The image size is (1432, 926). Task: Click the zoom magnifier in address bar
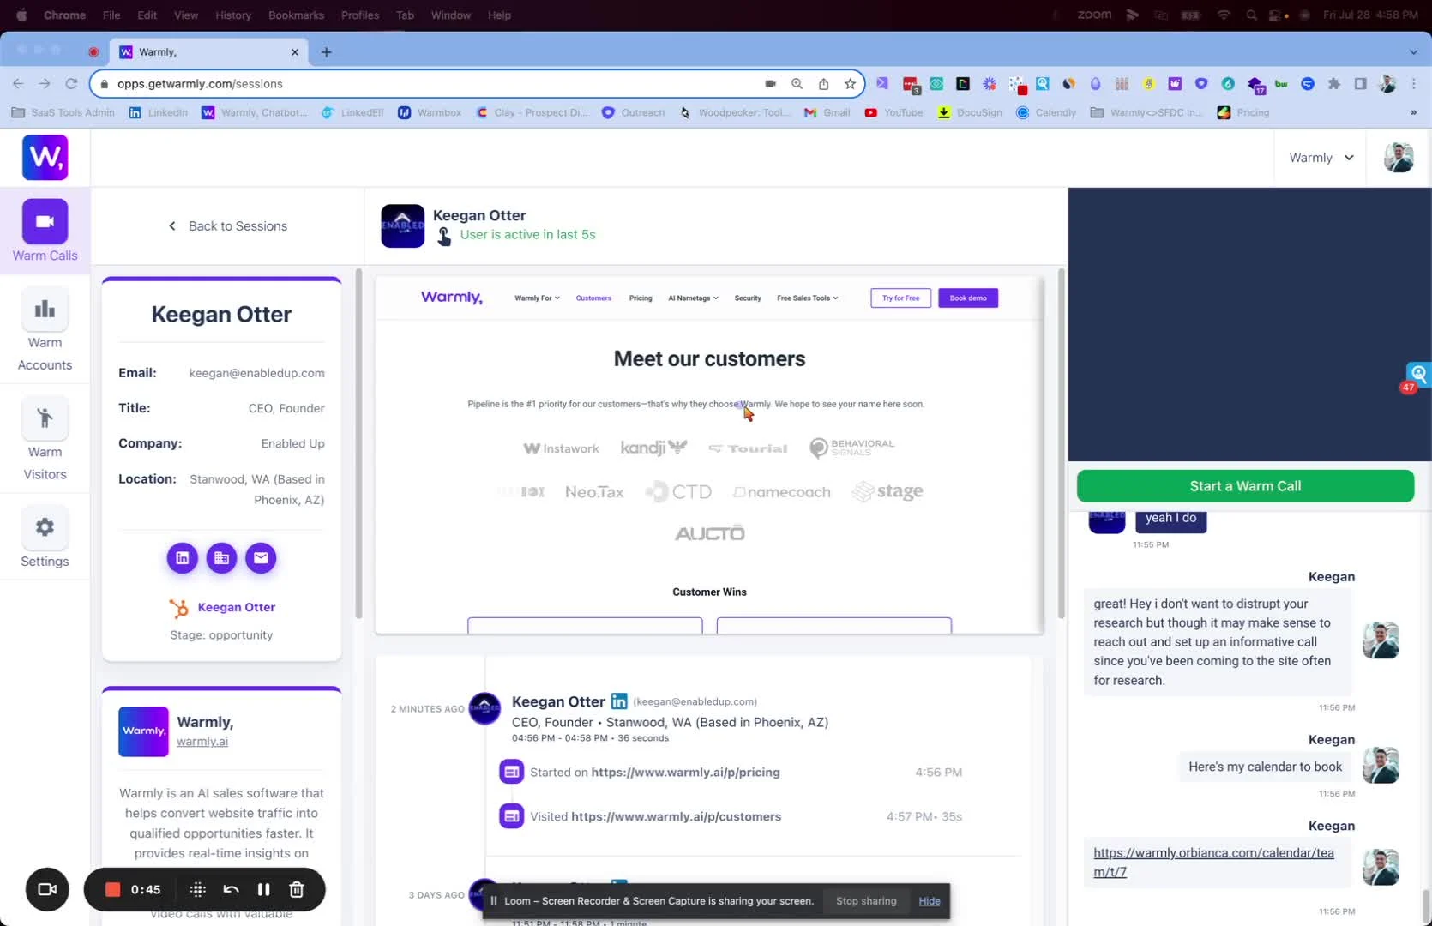(x=797, y=83)
